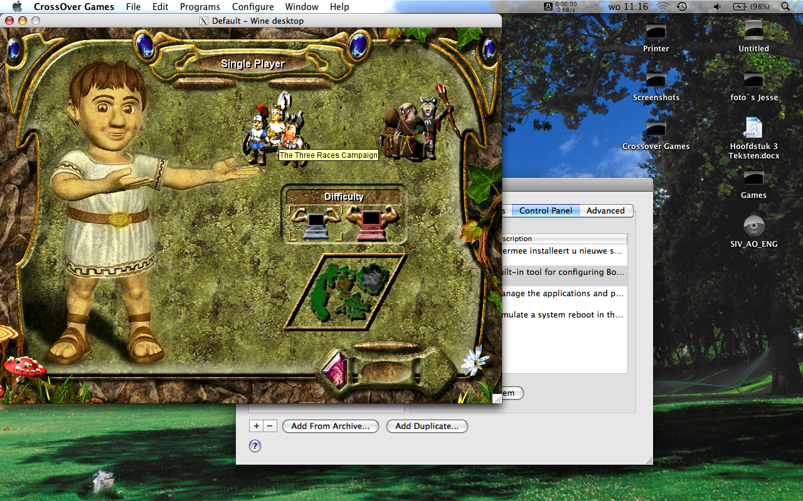Open the Edit menu
This screenshot has height=501, width=803.
(x=161, y=7)
